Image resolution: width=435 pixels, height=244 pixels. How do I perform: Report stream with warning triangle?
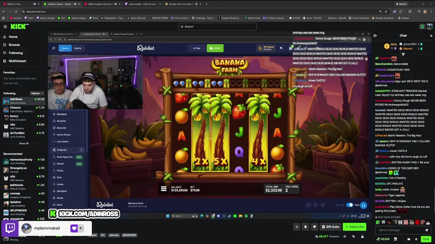point(362,237)
